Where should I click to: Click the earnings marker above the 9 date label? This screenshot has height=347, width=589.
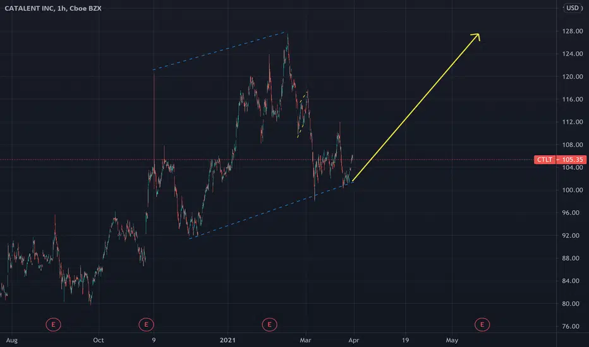pyautogui.click(x=146, y=324)
